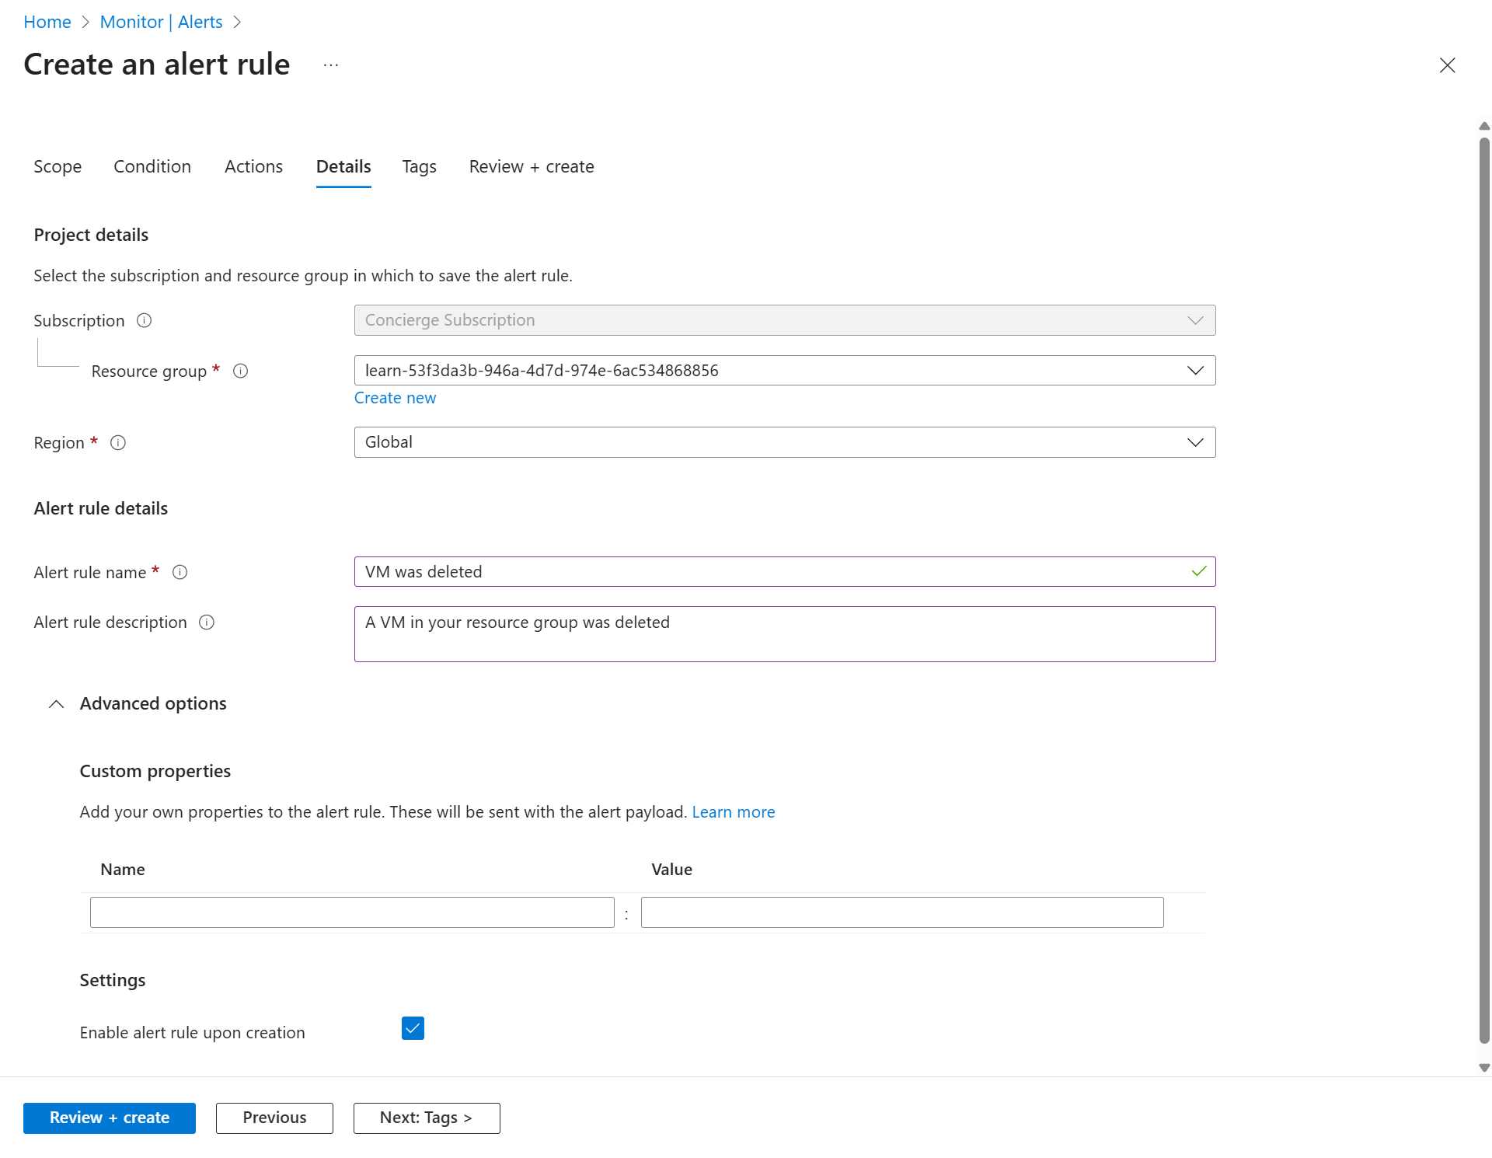The image size is (1492, 1158).
Task: Open the Learn more link
Action: point(734,811)
